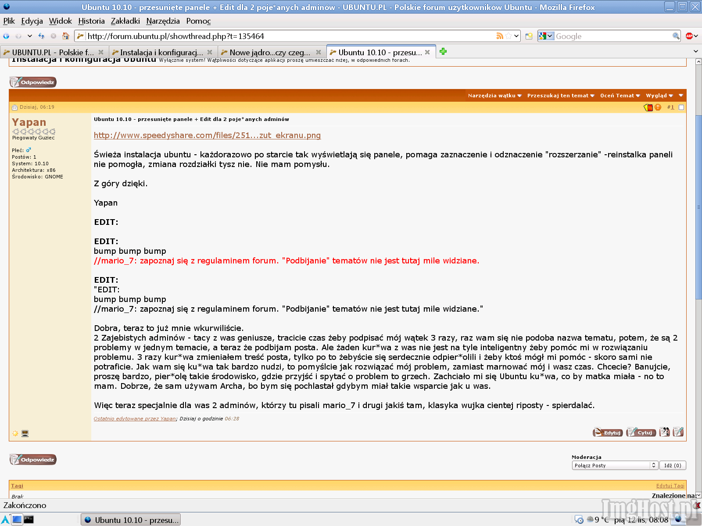The image size is (702, 526).
Task: Click the yellow/red card infraction icon
Action: pyautogui.click(x=648, y=107)
